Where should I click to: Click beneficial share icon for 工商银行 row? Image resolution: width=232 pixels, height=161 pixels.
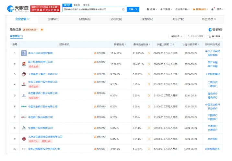(x=149, y=84)
